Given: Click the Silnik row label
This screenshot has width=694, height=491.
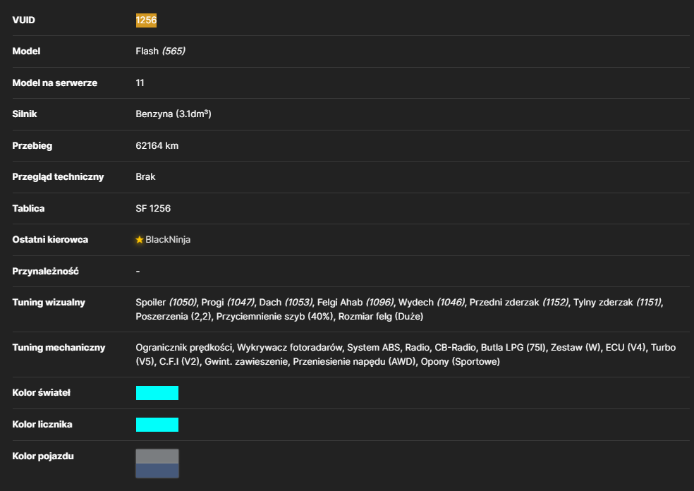Looking at the screenshot, I should pyautogui.click(x=25, y=114).
